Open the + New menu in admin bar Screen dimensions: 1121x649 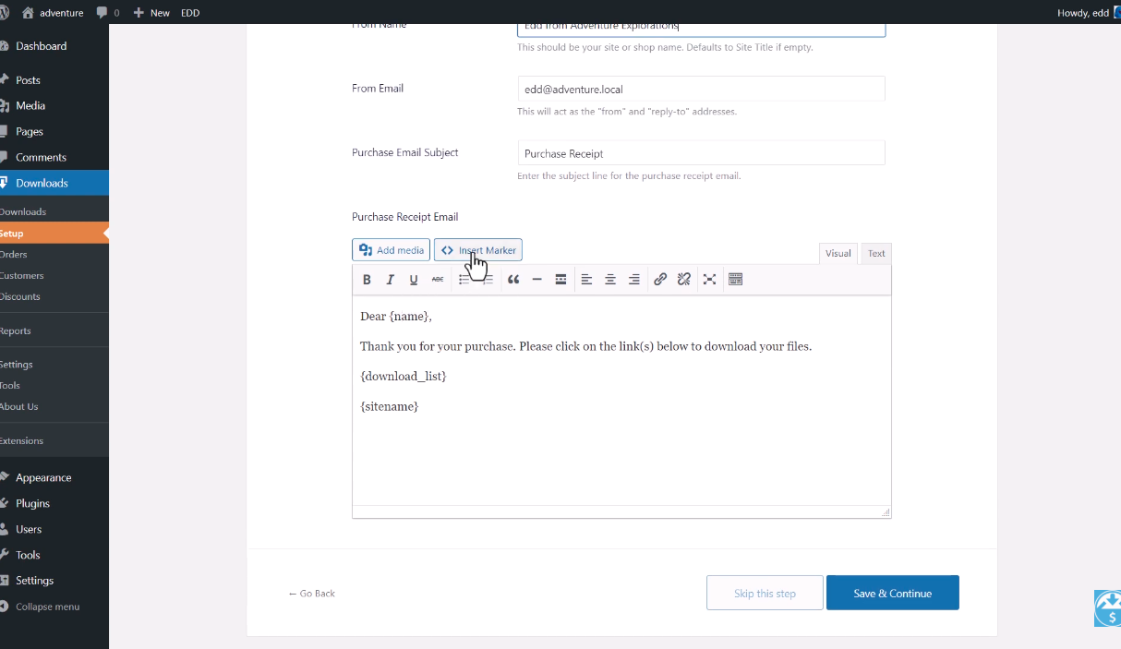coord(152,13)
